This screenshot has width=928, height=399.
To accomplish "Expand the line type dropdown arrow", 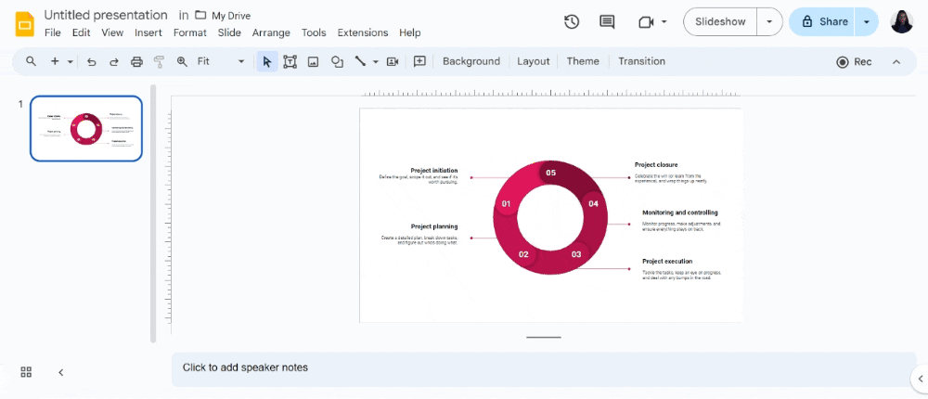I will pos(375,61).
